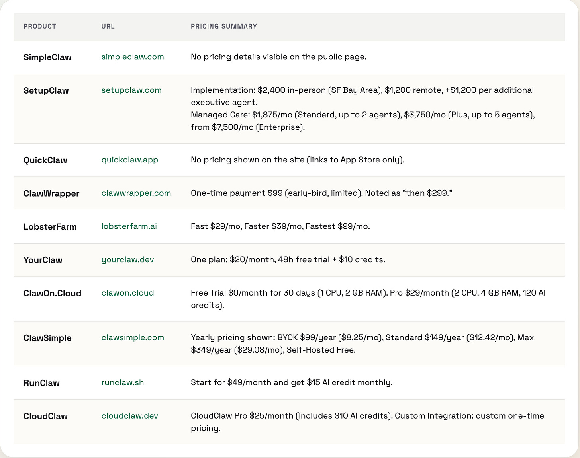Click the SetupClaw 'Implementation: $2,400' pricing text
The image size is (580, 458).
point(363,109)
